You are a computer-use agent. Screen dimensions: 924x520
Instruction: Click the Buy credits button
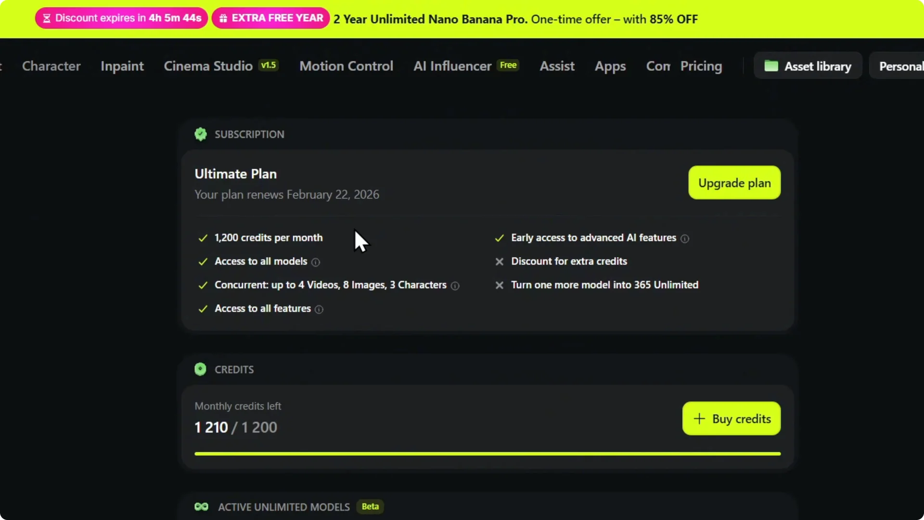[x=731, y=418]
